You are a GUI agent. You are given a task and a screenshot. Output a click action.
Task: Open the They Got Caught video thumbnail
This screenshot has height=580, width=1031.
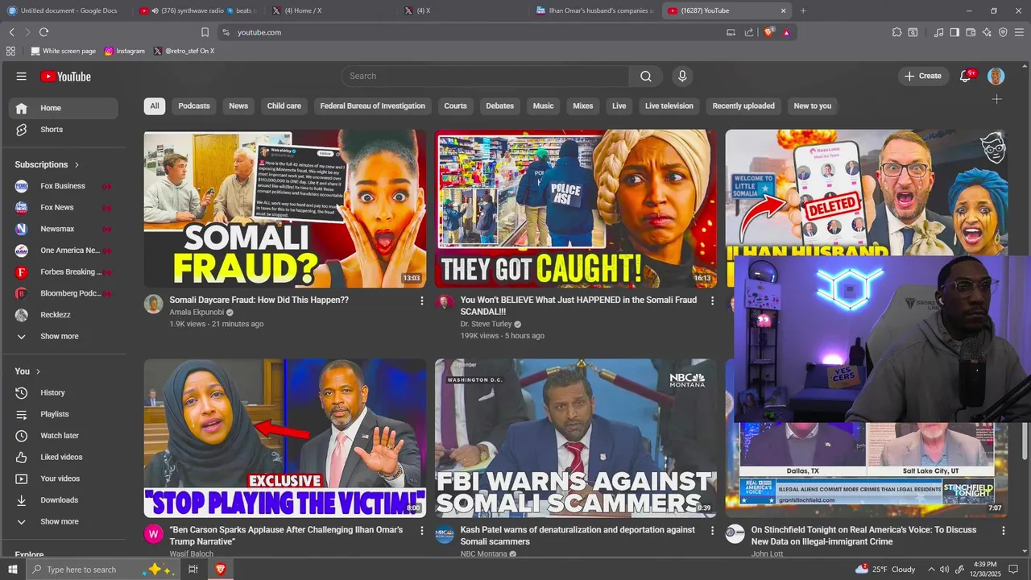point(575,209)
